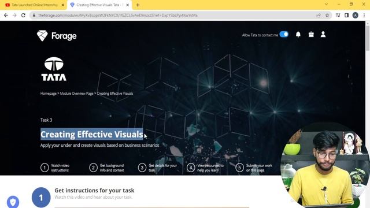Viewport: 370px width, 208px height.
Task: Click the blue step 1 circle badge
Action: [x=41, y=198]
